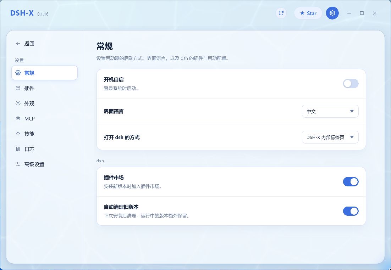391x270 pixels.
Task: Click the 返回 back link
Action: click(x=25, y=44)
